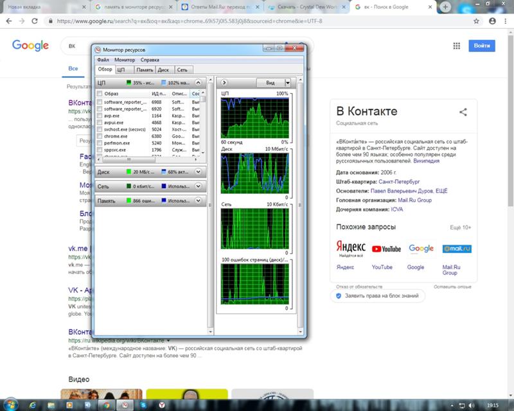Open the Файл menu
This screenshot has height=411, width=514.
pyautogui.click(x=103, y=60)
